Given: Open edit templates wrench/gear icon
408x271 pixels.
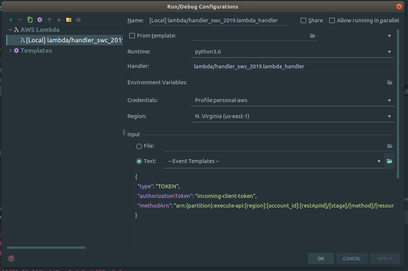Looking at the screenshot, I should pyautogui.click(x=39, y=20).
